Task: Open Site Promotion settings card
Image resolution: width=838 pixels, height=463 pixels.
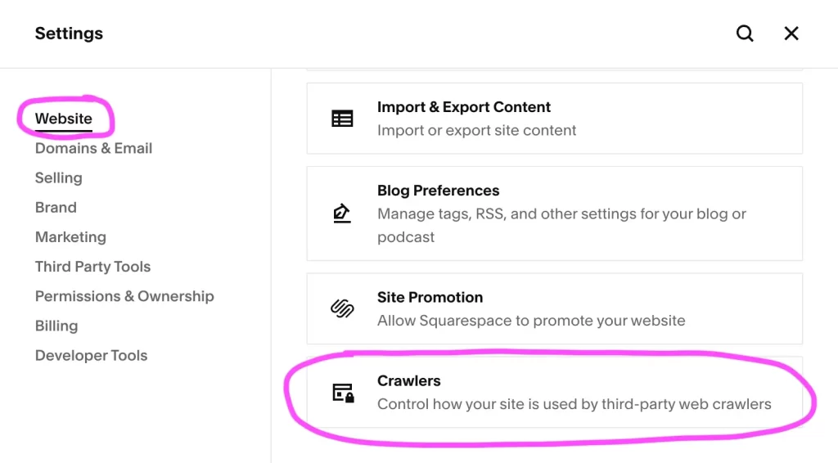Action: point(554,308)
